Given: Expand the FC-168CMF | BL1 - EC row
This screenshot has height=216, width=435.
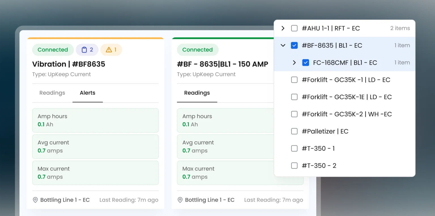Looking at the screenshot, I should [294, 63].
